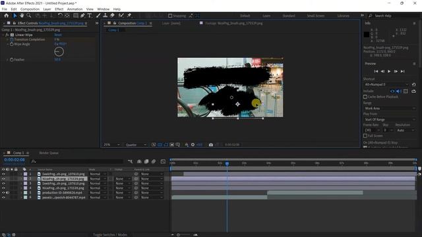
Task: Select the Brush tool
Action: point(98,16)
